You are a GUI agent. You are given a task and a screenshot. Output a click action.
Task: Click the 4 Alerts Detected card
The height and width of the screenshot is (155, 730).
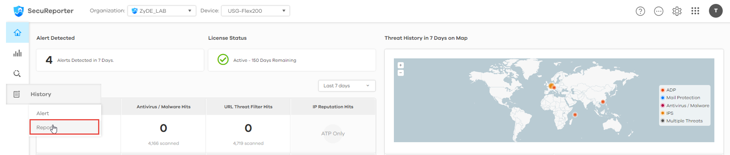pos(120,60)
